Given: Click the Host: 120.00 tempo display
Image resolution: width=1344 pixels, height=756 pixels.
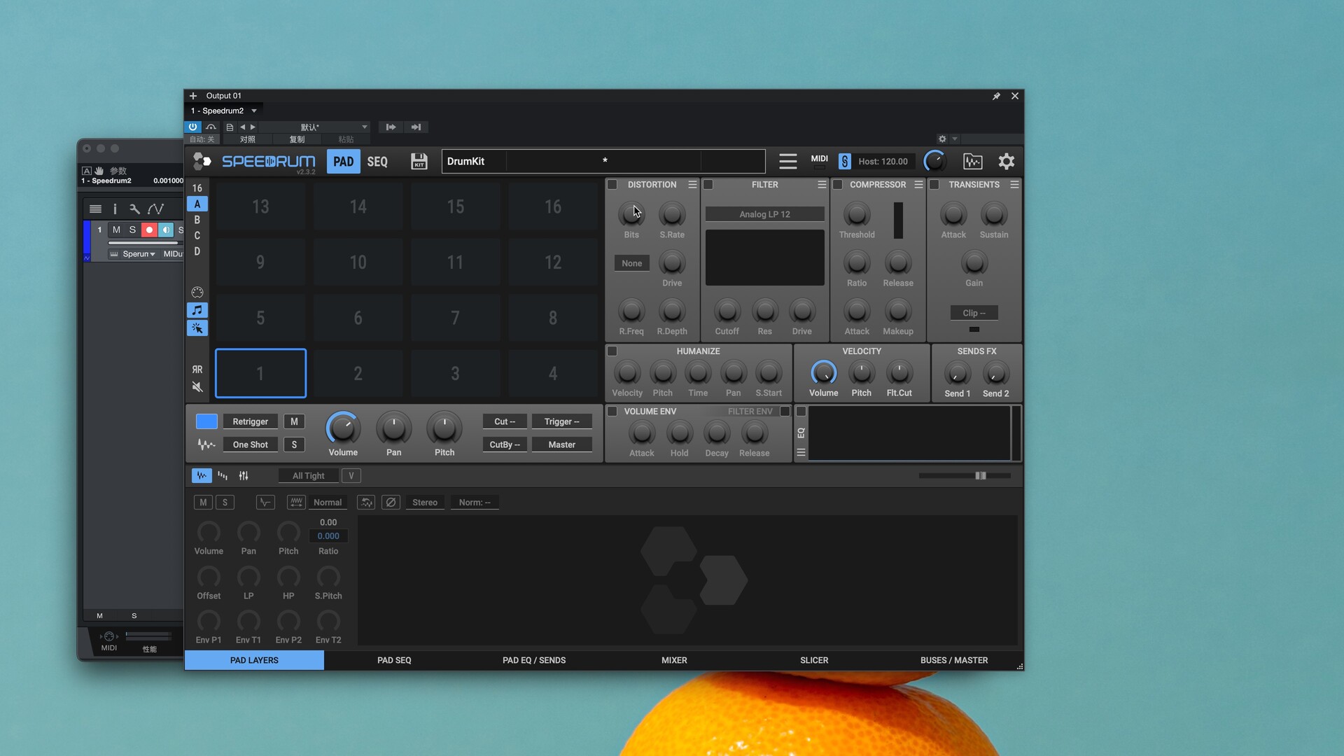Looking at the screenshot, I should click(x=883, y=162).
